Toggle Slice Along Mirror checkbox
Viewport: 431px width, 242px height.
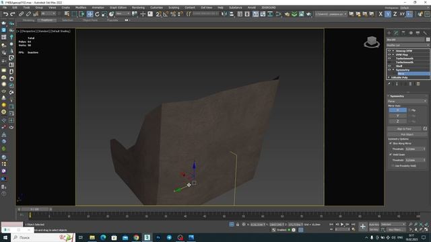point(391,143)
